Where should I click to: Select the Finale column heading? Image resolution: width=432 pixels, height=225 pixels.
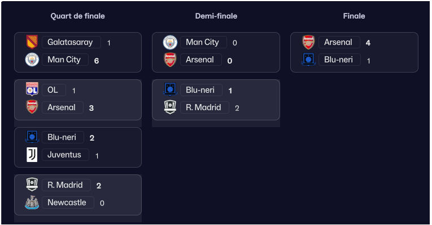tap(354, 16)
